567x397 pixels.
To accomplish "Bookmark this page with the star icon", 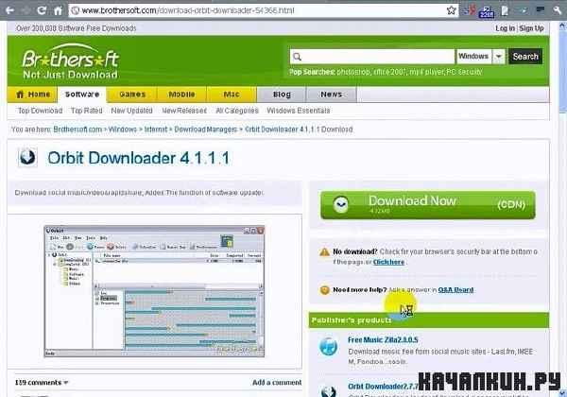I will (451, 10).
